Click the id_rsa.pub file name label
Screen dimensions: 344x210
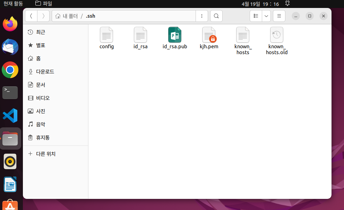(175, 47)
